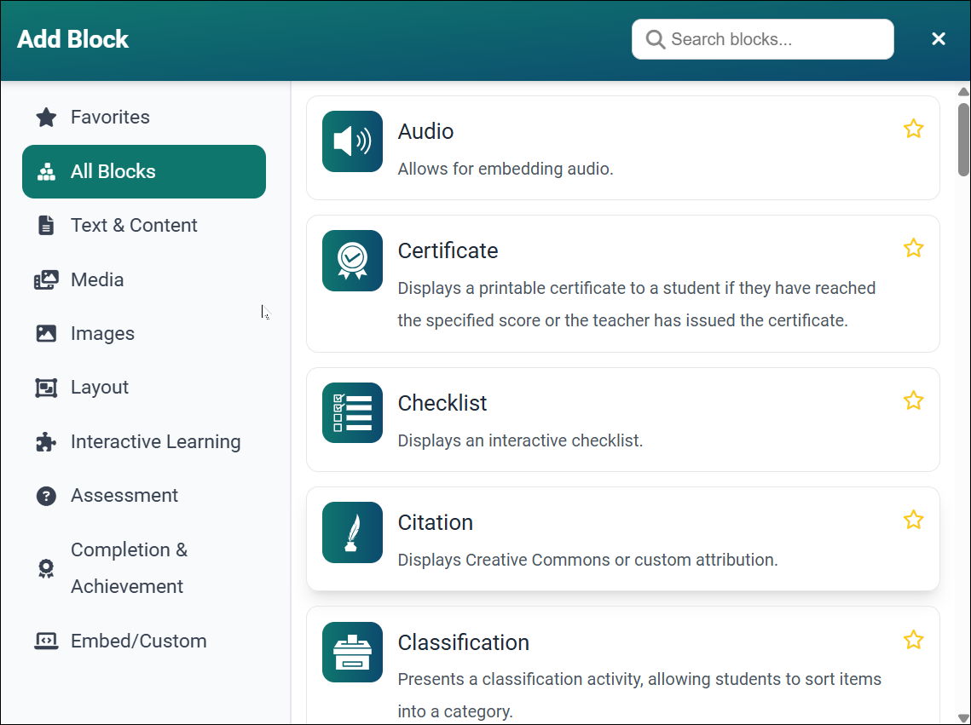The height and width of the screenshot is (725, 971).
Task: Open the Favorites category
Action: (x=144, y=117)
